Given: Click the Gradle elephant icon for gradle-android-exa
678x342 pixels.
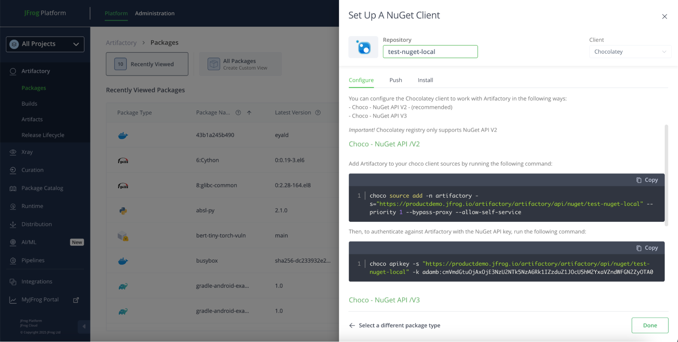Looking at the screenshot, I should click(x=122, y=286).
